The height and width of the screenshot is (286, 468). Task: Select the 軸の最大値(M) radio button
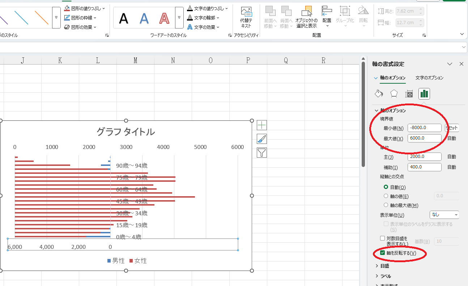(386, 205)
